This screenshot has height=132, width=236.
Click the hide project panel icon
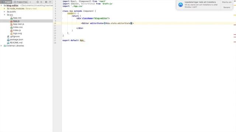coord(51,2)
